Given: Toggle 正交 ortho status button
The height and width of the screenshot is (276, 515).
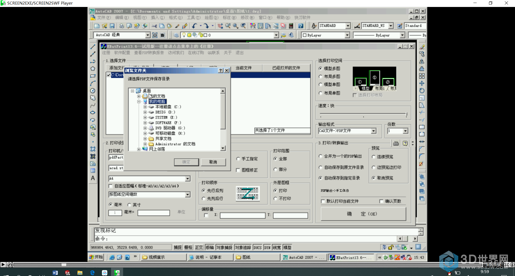Looking at the screenshot, I should pyautogui.click(x=199, y=247).
